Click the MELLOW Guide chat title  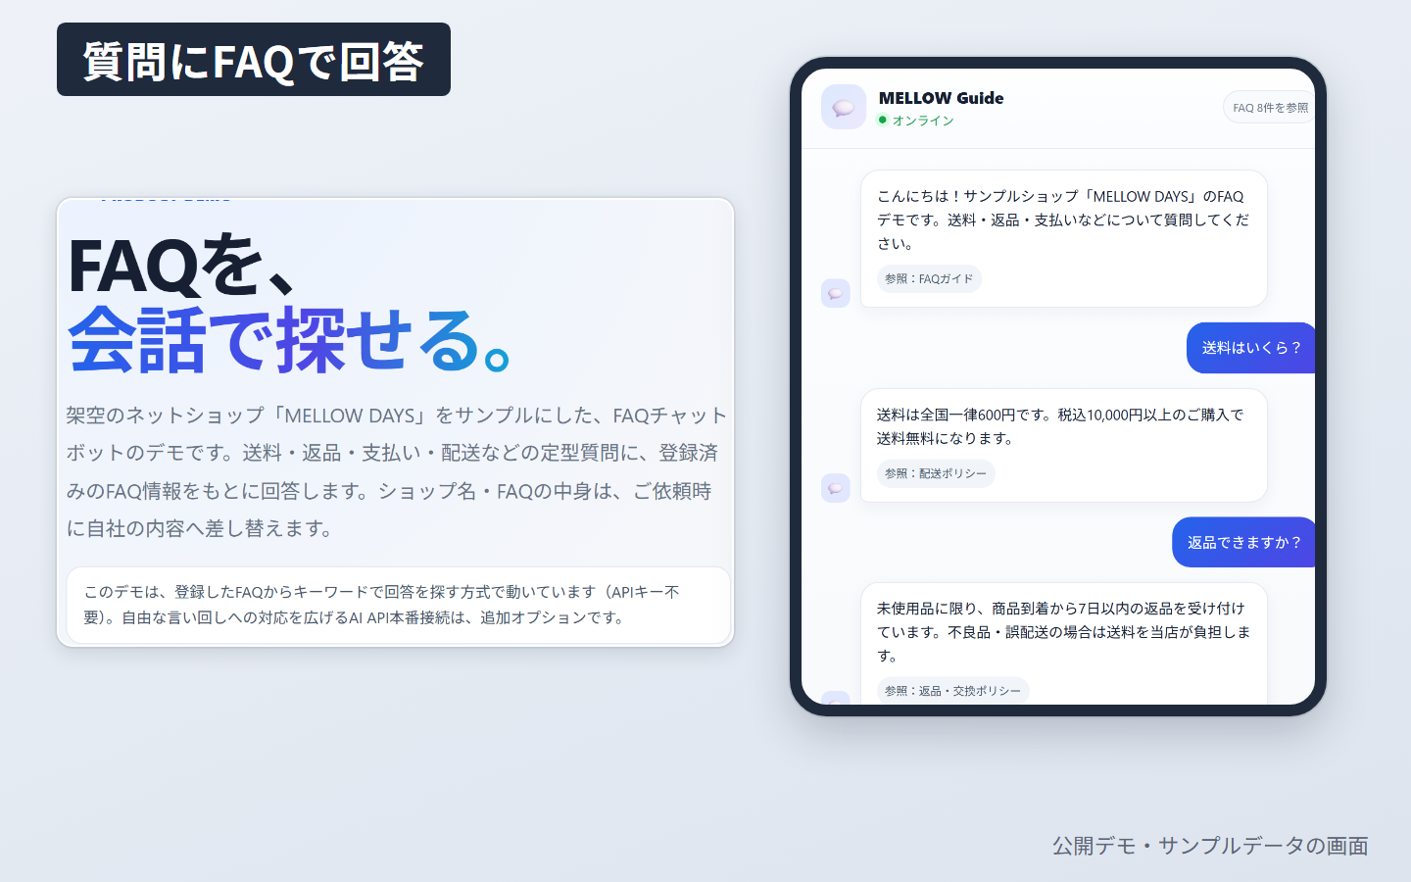[x=941, y=98]
